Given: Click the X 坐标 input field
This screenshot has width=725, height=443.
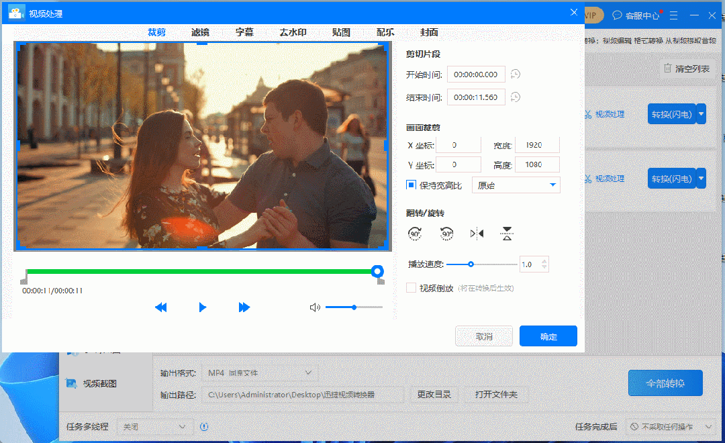Looking at the screenshot, I should pos(458,145).
